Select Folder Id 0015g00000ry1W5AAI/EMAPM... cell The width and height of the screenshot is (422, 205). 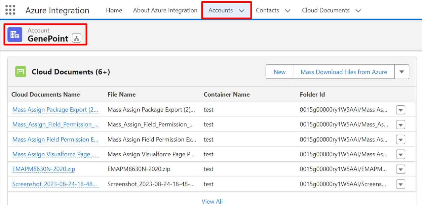(344, 169)
